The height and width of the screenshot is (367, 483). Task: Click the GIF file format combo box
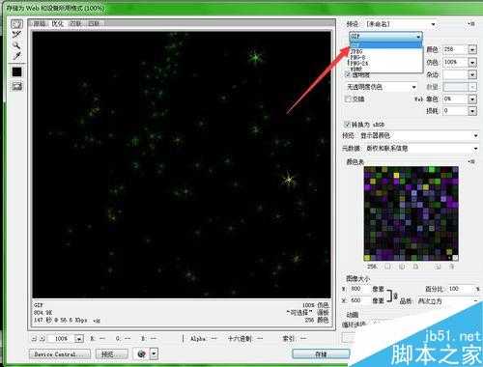coord(385,36)
